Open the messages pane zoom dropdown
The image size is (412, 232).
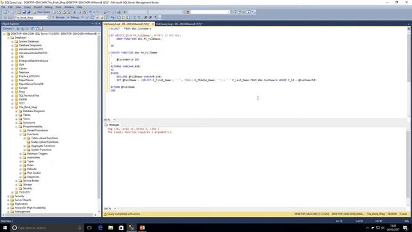115,209
